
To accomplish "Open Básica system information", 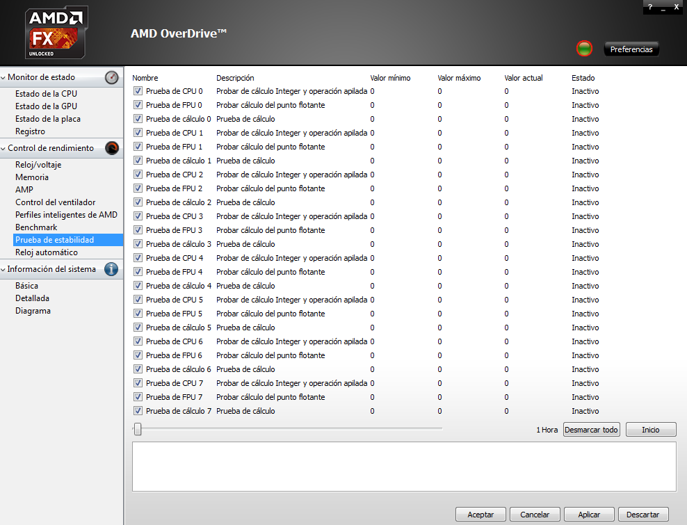I will pyautogui.click(x=26, y=286).
